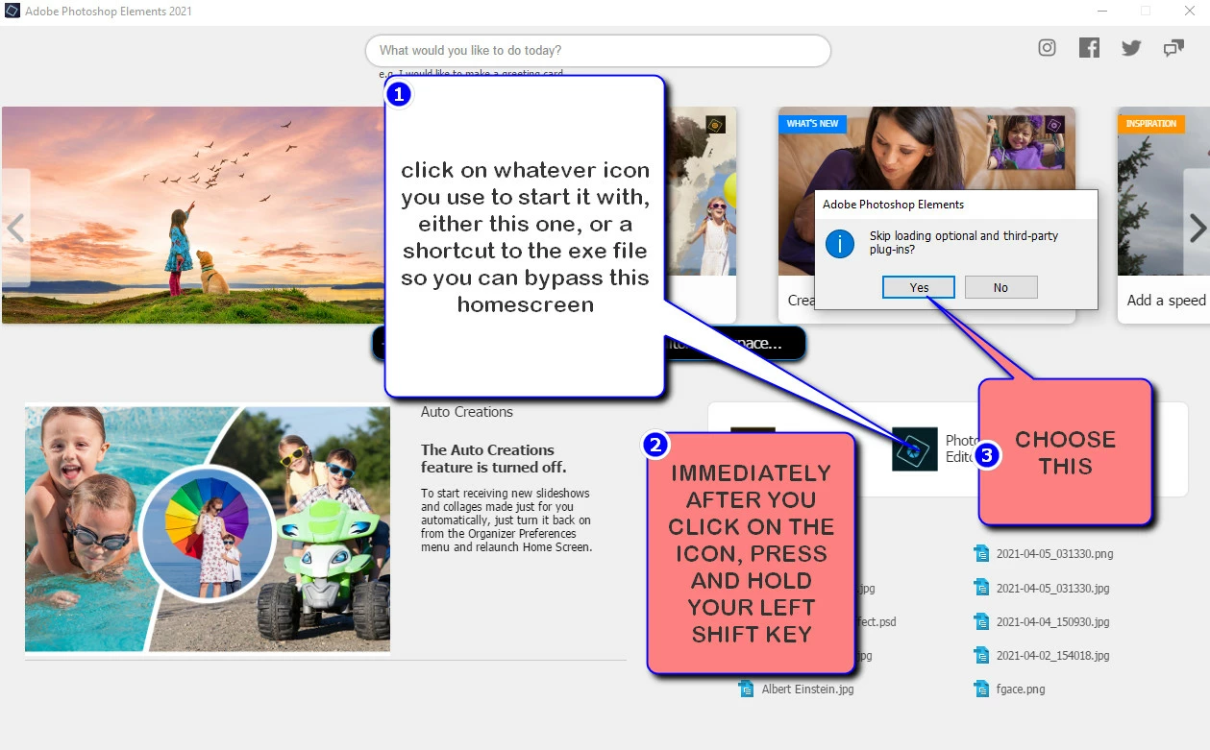The image size is (1210, 750).
Task: Open the Twitter link icon
Action: tap(1131, 48)
